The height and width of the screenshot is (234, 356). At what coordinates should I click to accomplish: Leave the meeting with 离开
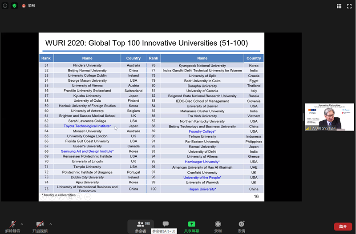coord(343,226)
